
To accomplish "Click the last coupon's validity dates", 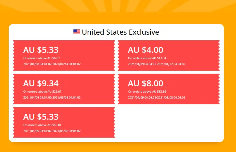I will click(x=52, y=131).
